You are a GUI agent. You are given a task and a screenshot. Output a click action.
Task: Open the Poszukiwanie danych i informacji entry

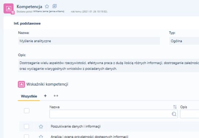pos(76,126)
